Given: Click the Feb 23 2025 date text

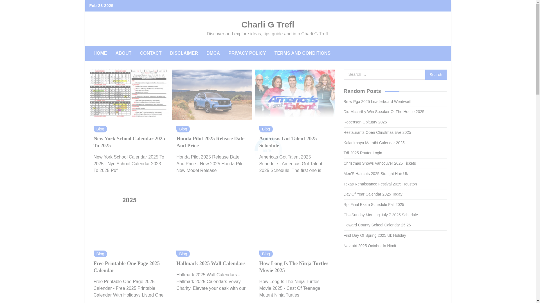Looking at the screenshot, I should click(x=101, y=6).
